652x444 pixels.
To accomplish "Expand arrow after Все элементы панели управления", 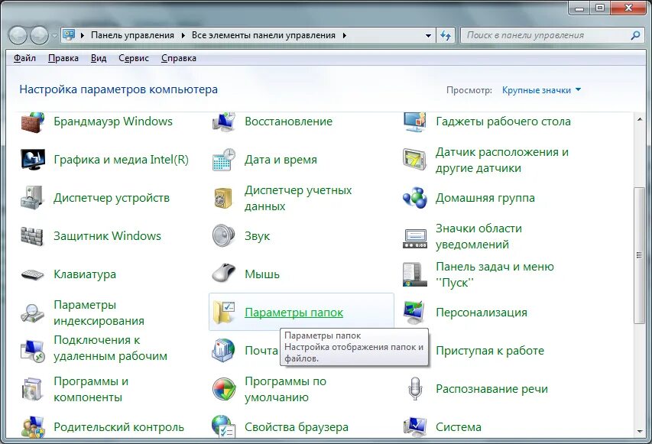I will [344, 35].
